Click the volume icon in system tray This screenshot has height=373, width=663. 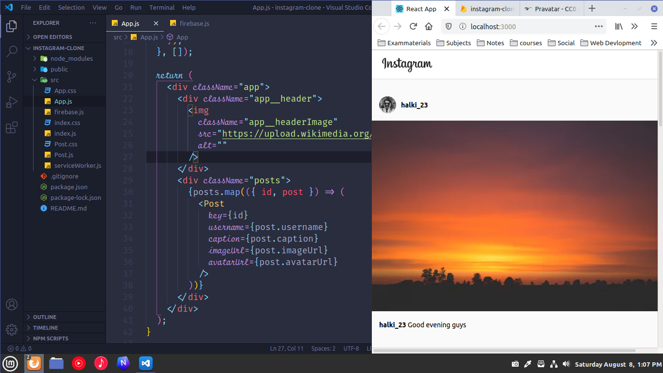click(566, 364)
